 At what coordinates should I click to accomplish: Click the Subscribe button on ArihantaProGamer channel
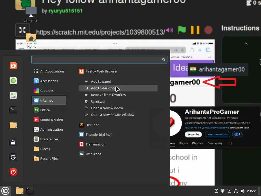193,134
